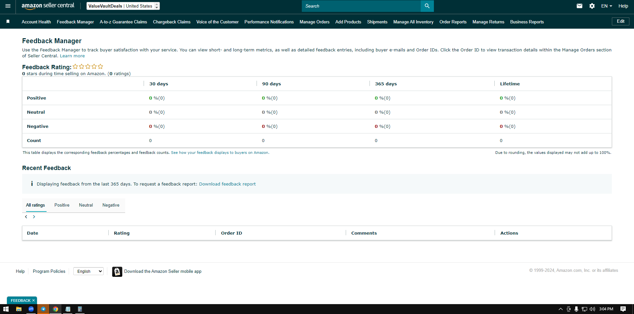The height and width of the screenshot is (314, 634).
Task: Go to next feedback page arrow
Action: [34, 217]
